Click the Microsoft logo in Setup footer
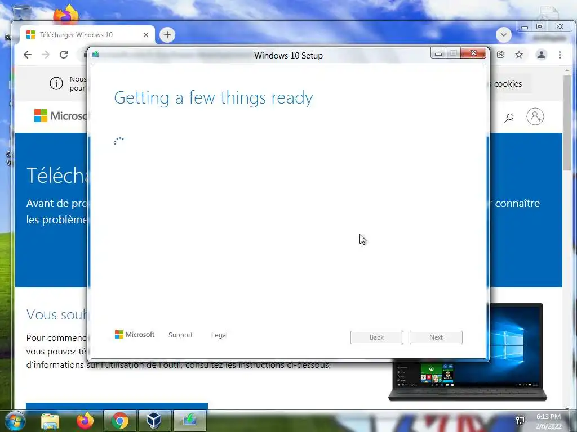Viewport: 577px width, 432px height. (135, 334)
